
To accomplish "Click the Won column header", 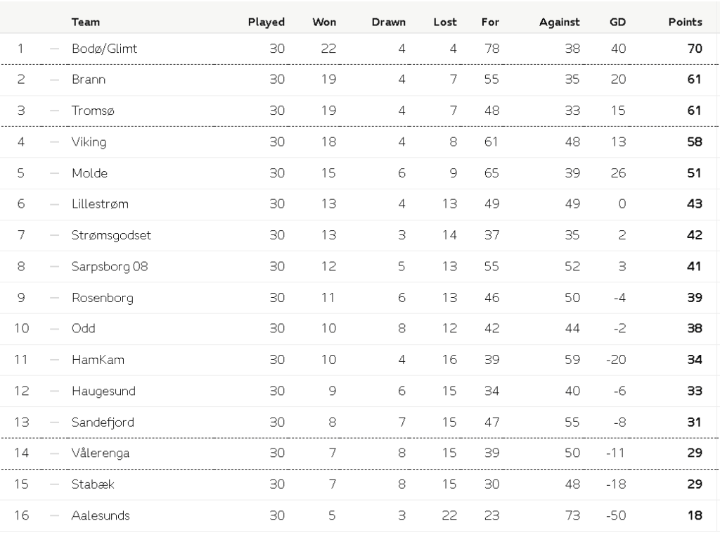I will tap(324, 22).
